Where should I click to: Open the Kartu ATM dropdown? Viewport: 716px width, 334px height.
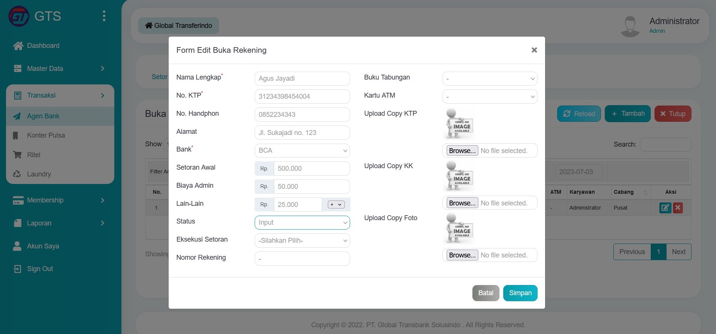(x=490, y=97)
